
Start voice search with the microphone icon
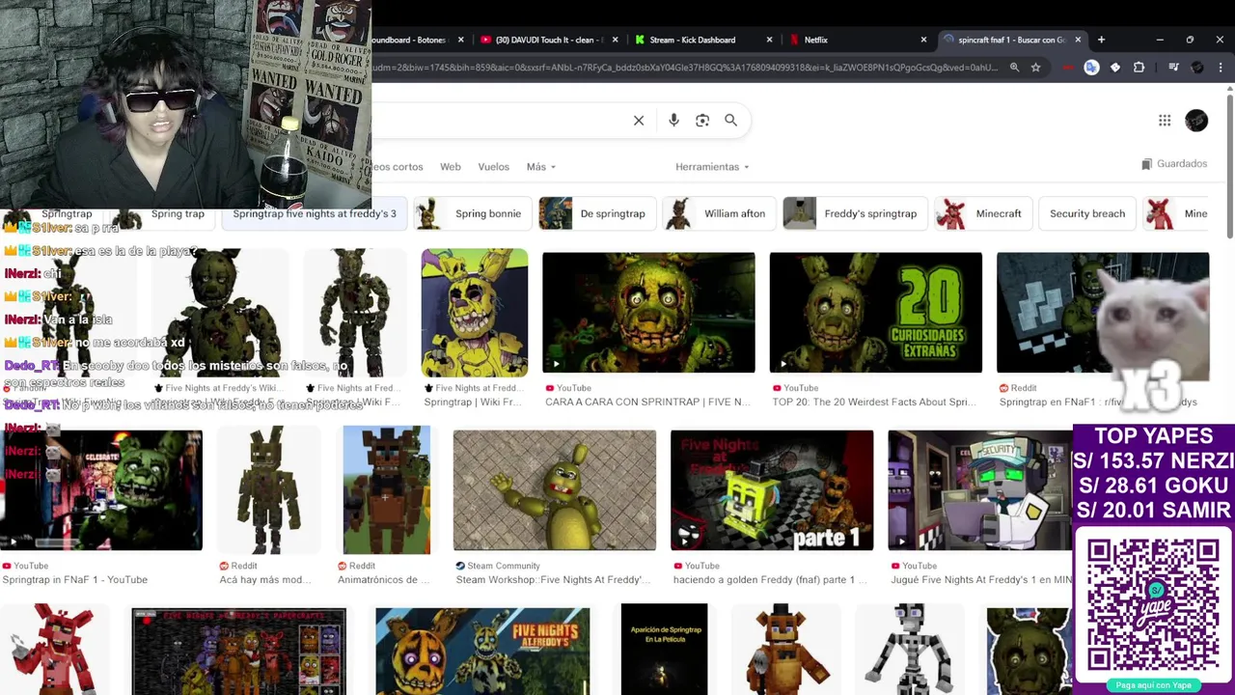coord(673,121)
